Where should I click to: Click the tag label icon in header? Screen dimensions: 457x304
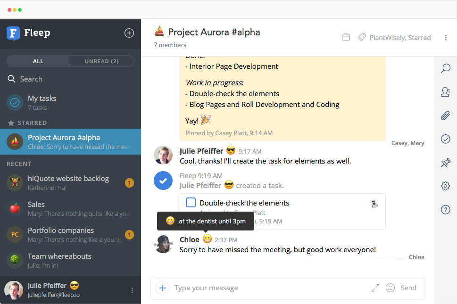click(x=362, y=37)
